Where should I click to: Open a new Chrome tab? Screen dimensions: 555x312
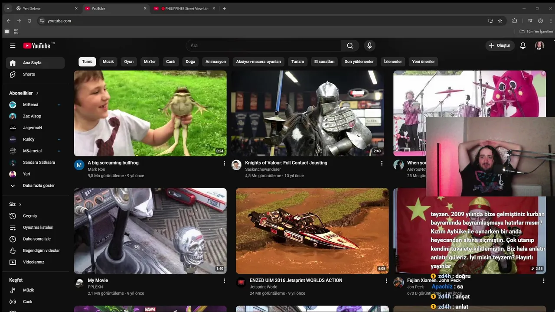click(224, 8)
